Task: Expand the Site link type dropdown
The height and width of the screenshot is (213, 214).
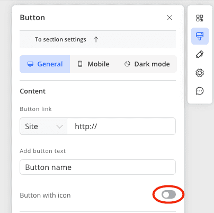Action: (43, 126)
